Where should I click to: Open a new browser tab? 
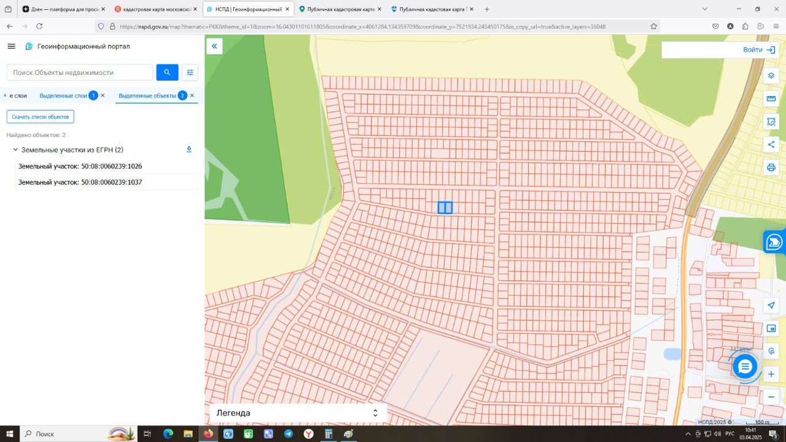point(487,9)
